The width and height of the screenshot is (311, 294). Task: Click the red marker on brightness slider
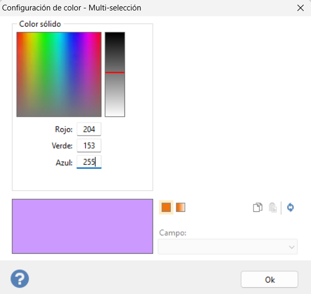tap(115, 73)
